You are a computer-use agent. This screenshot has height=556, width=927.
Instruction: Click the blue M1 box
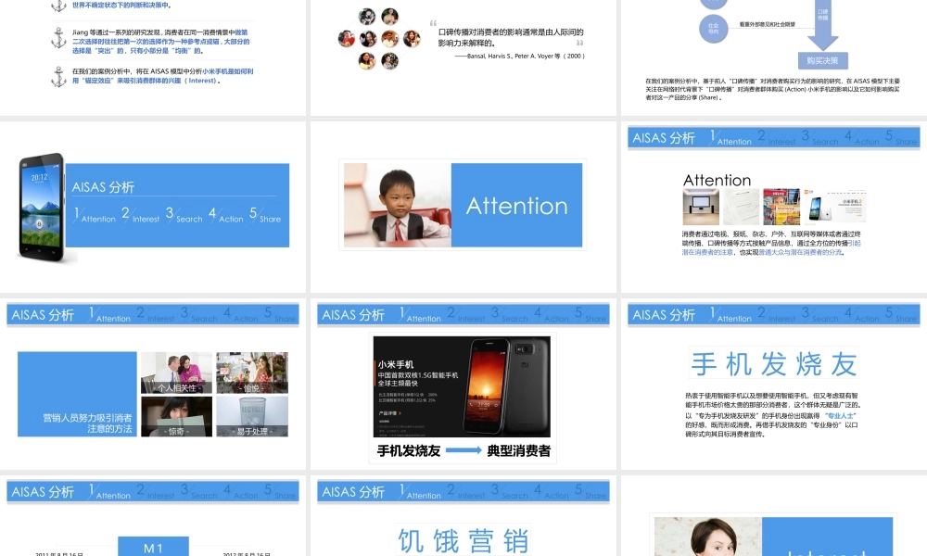(153, 547)
